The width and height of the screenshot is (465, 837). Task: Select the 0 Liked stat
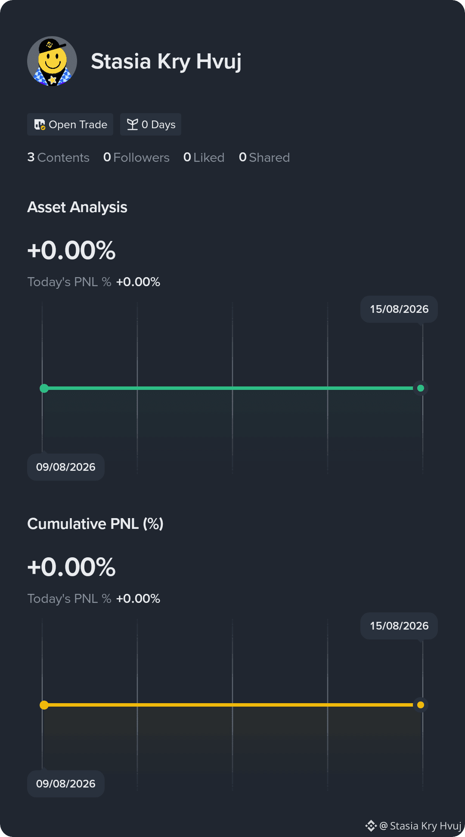pyautogui.click(x=204, y=158)
